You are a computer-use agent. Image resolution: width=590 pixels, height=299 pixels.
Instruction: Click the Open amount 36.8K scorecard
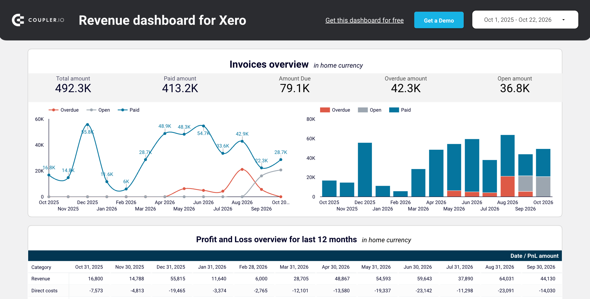(x=515, y=85)
